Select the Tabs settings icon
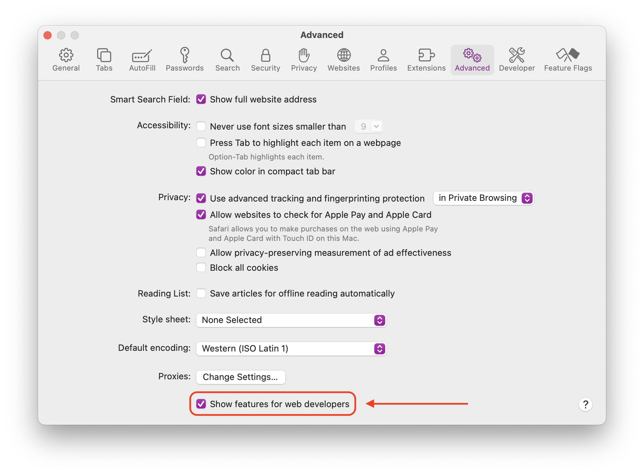The height and width of the screenshot is (475, 644). pyautogui.click(x=104, y=59)
